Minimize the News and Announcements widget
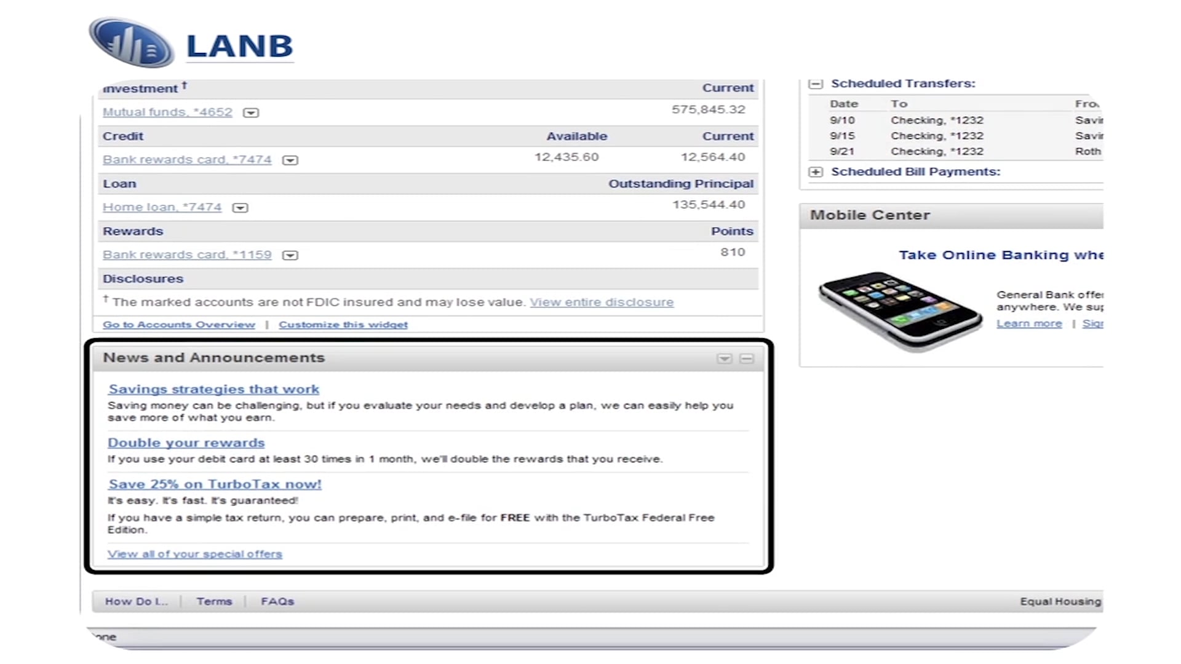Viewport: 1181px width, 664px height. [x=747, y=358]
